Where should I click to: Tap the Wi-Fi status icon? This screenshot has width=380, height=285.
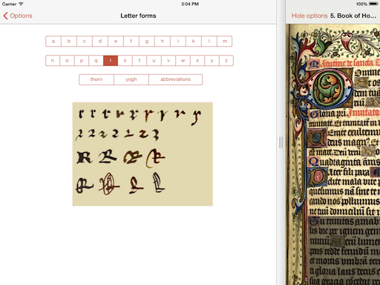21,4
